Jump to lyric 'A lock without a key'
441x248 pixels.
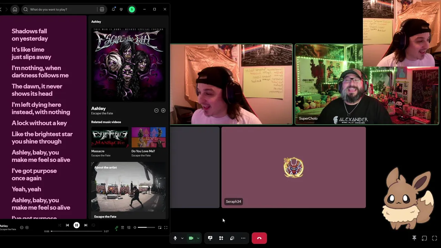(39, 123)
